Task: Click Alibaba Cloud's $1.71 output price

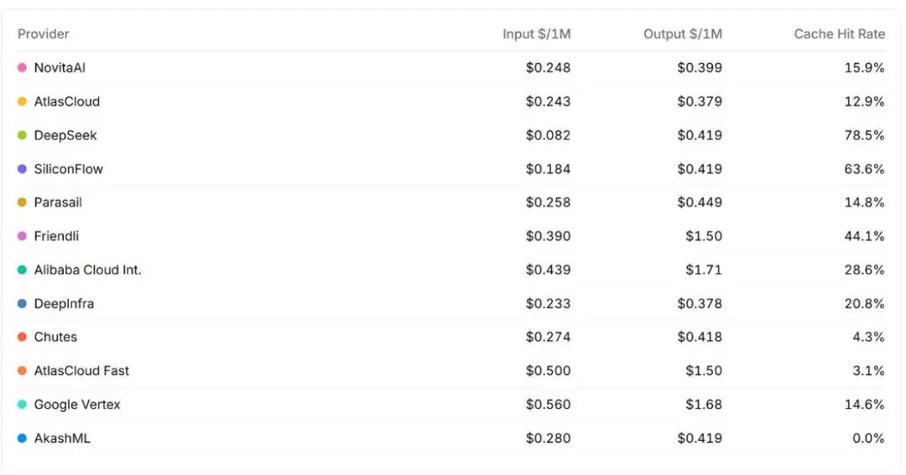Action: [703, 270]
